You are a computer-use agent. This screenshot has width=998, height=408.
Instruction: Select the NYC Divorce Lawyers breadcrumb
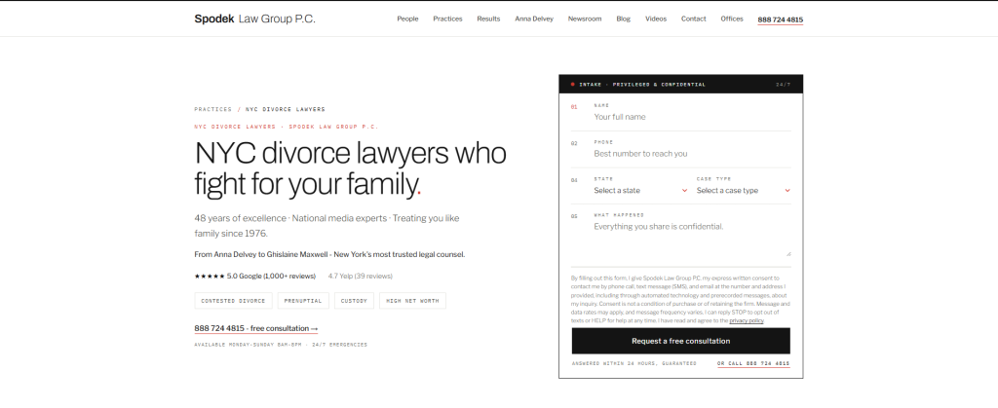click(x=286, y=109)
